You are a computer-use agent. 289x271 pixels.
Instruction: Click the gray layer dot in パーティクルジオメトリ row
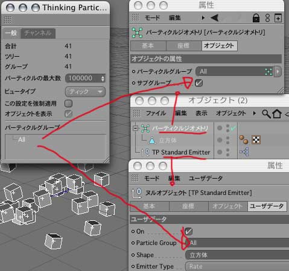(220, 128)
